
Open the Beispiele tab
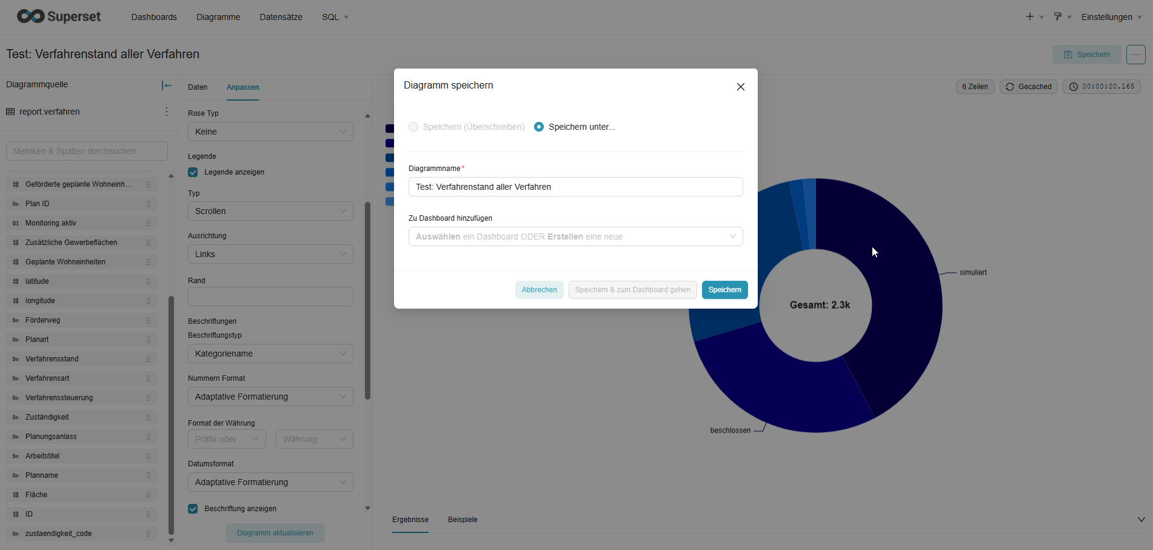tap(463, 520)
